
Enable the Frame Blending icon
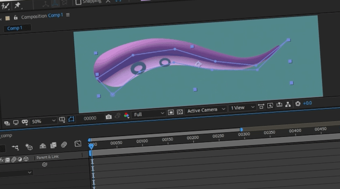[53, 145]
